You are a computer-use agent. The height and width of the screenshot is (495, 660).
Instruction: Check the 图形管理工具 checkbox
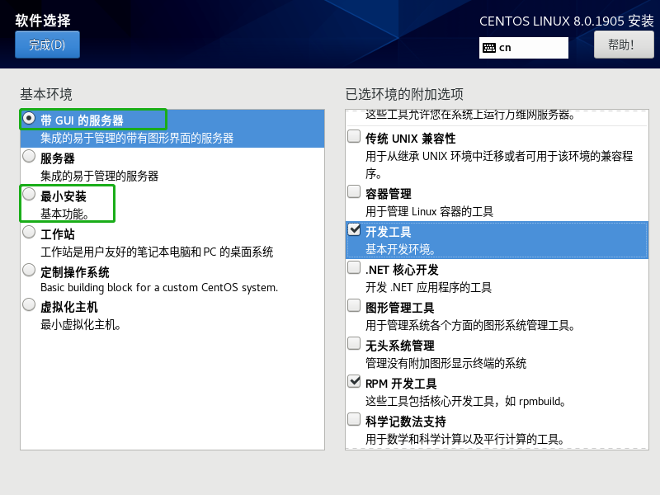click(x=354, y=305)
